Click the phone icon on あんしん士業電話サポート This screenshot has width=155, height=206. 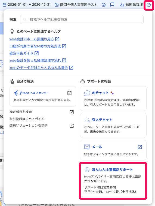coord(87,169)
